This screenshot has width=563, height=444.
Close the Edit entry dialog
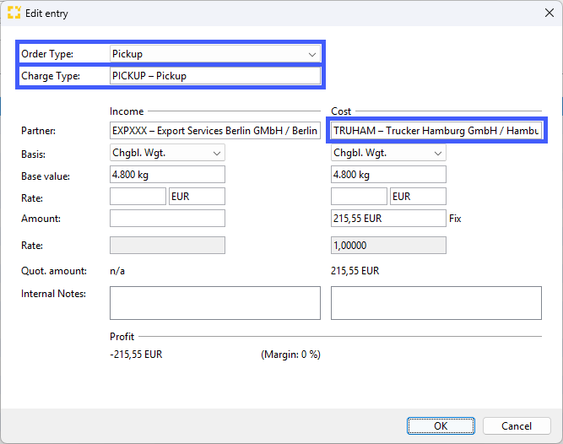click(x=549, y=13)
